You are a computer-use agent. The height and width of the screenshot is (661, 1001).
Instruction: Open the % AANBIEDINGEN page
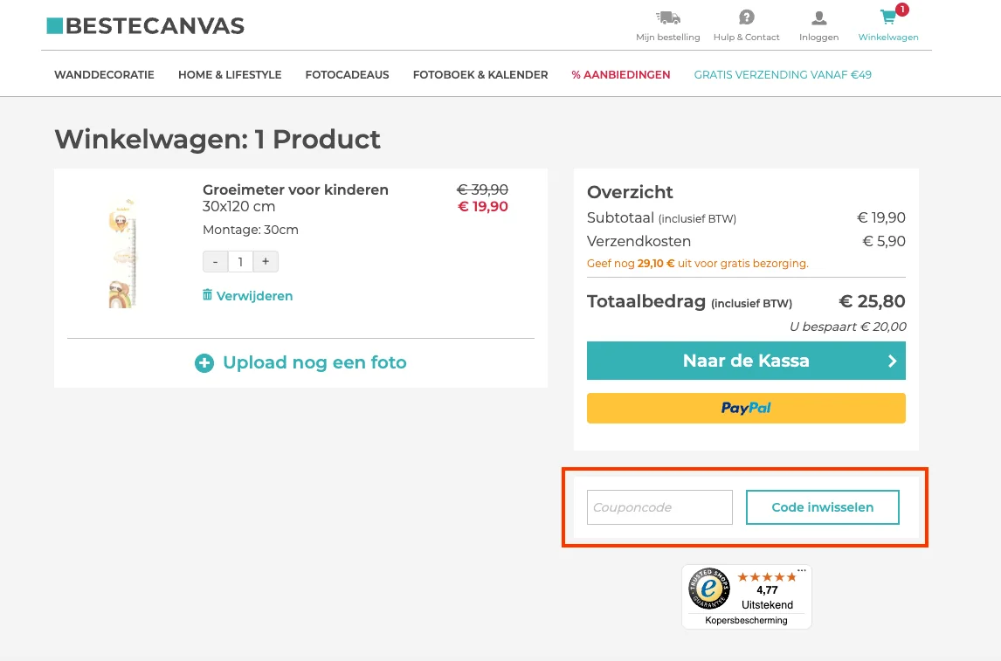click(620, 75)
